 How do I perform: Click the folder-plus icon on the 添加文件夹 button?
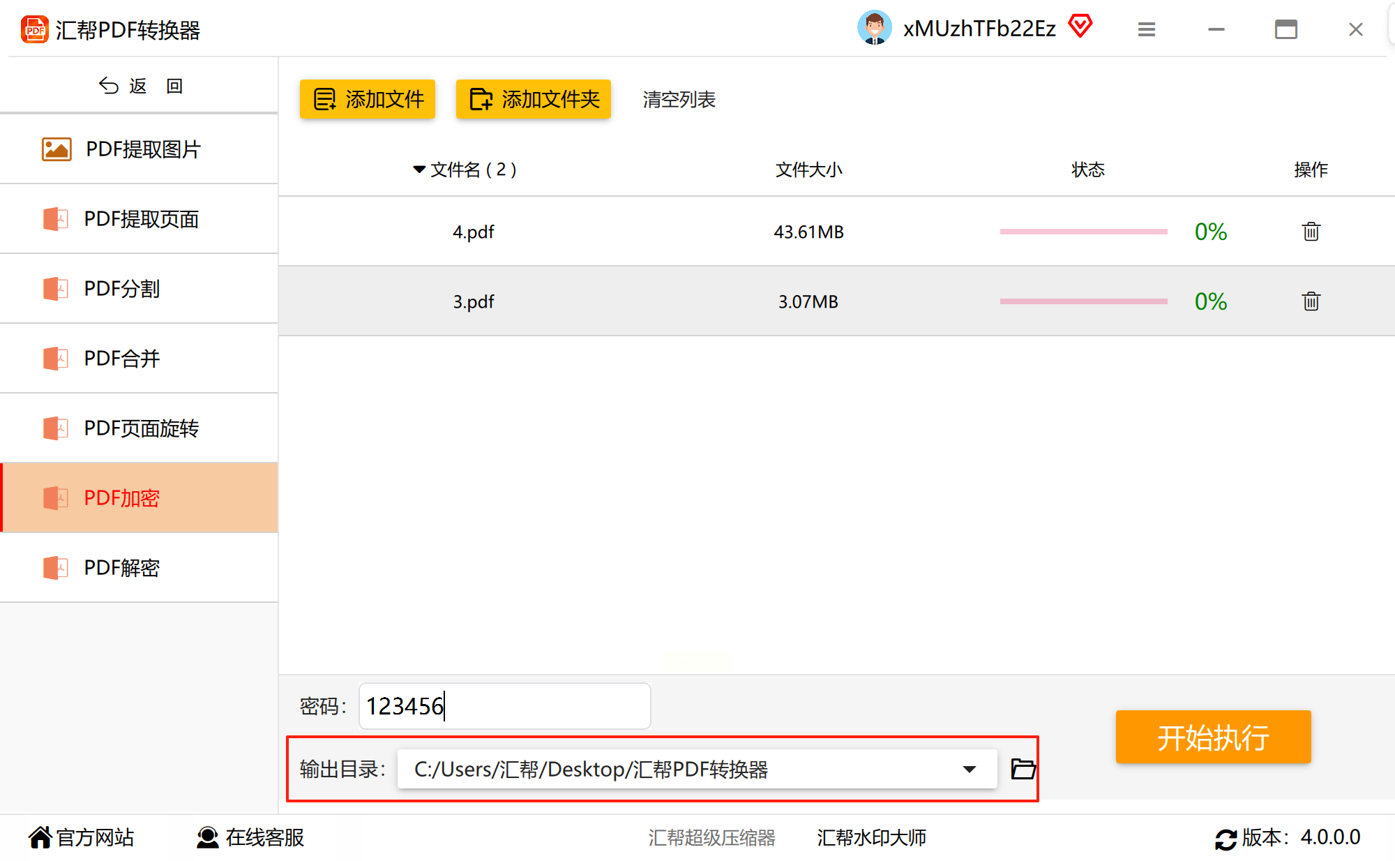pyautogui.click(x=481, y=99)
